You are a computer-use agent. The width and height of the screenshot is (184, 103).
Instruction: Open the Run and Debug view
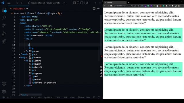coord(4,33)
